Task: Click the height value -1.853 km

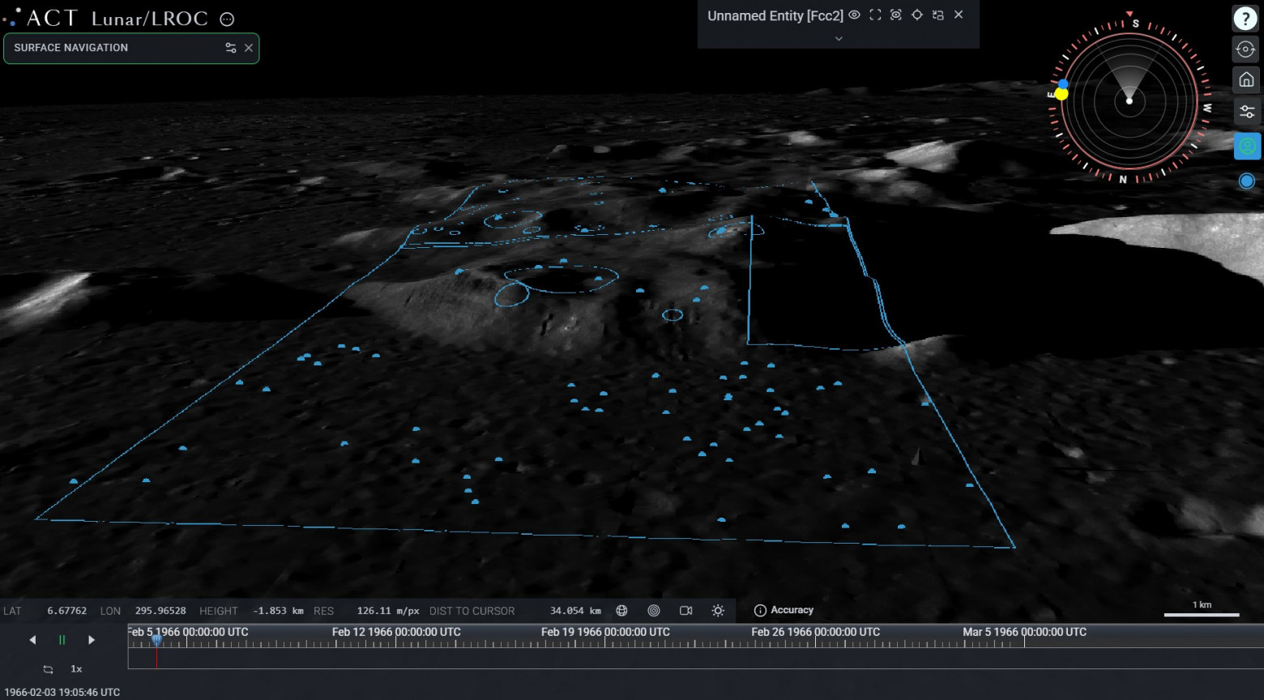Action: (x=278, y=611)
